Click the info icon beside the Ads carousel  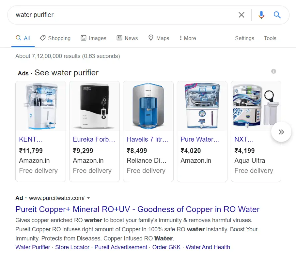click(x=273, y=71)
